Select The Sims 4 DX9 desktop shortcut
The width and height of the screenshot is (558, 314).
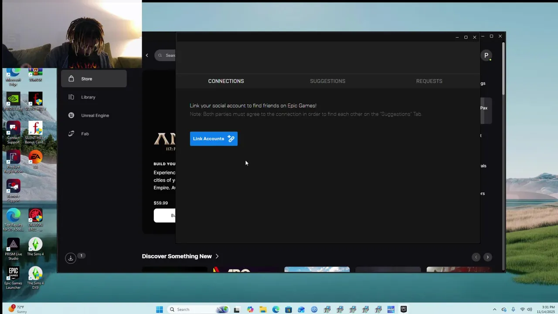(35, 278)
